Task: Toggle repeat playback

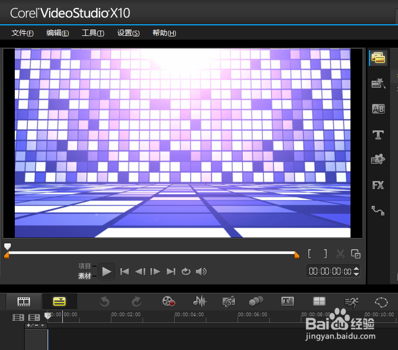Action: tap(186, 271)
